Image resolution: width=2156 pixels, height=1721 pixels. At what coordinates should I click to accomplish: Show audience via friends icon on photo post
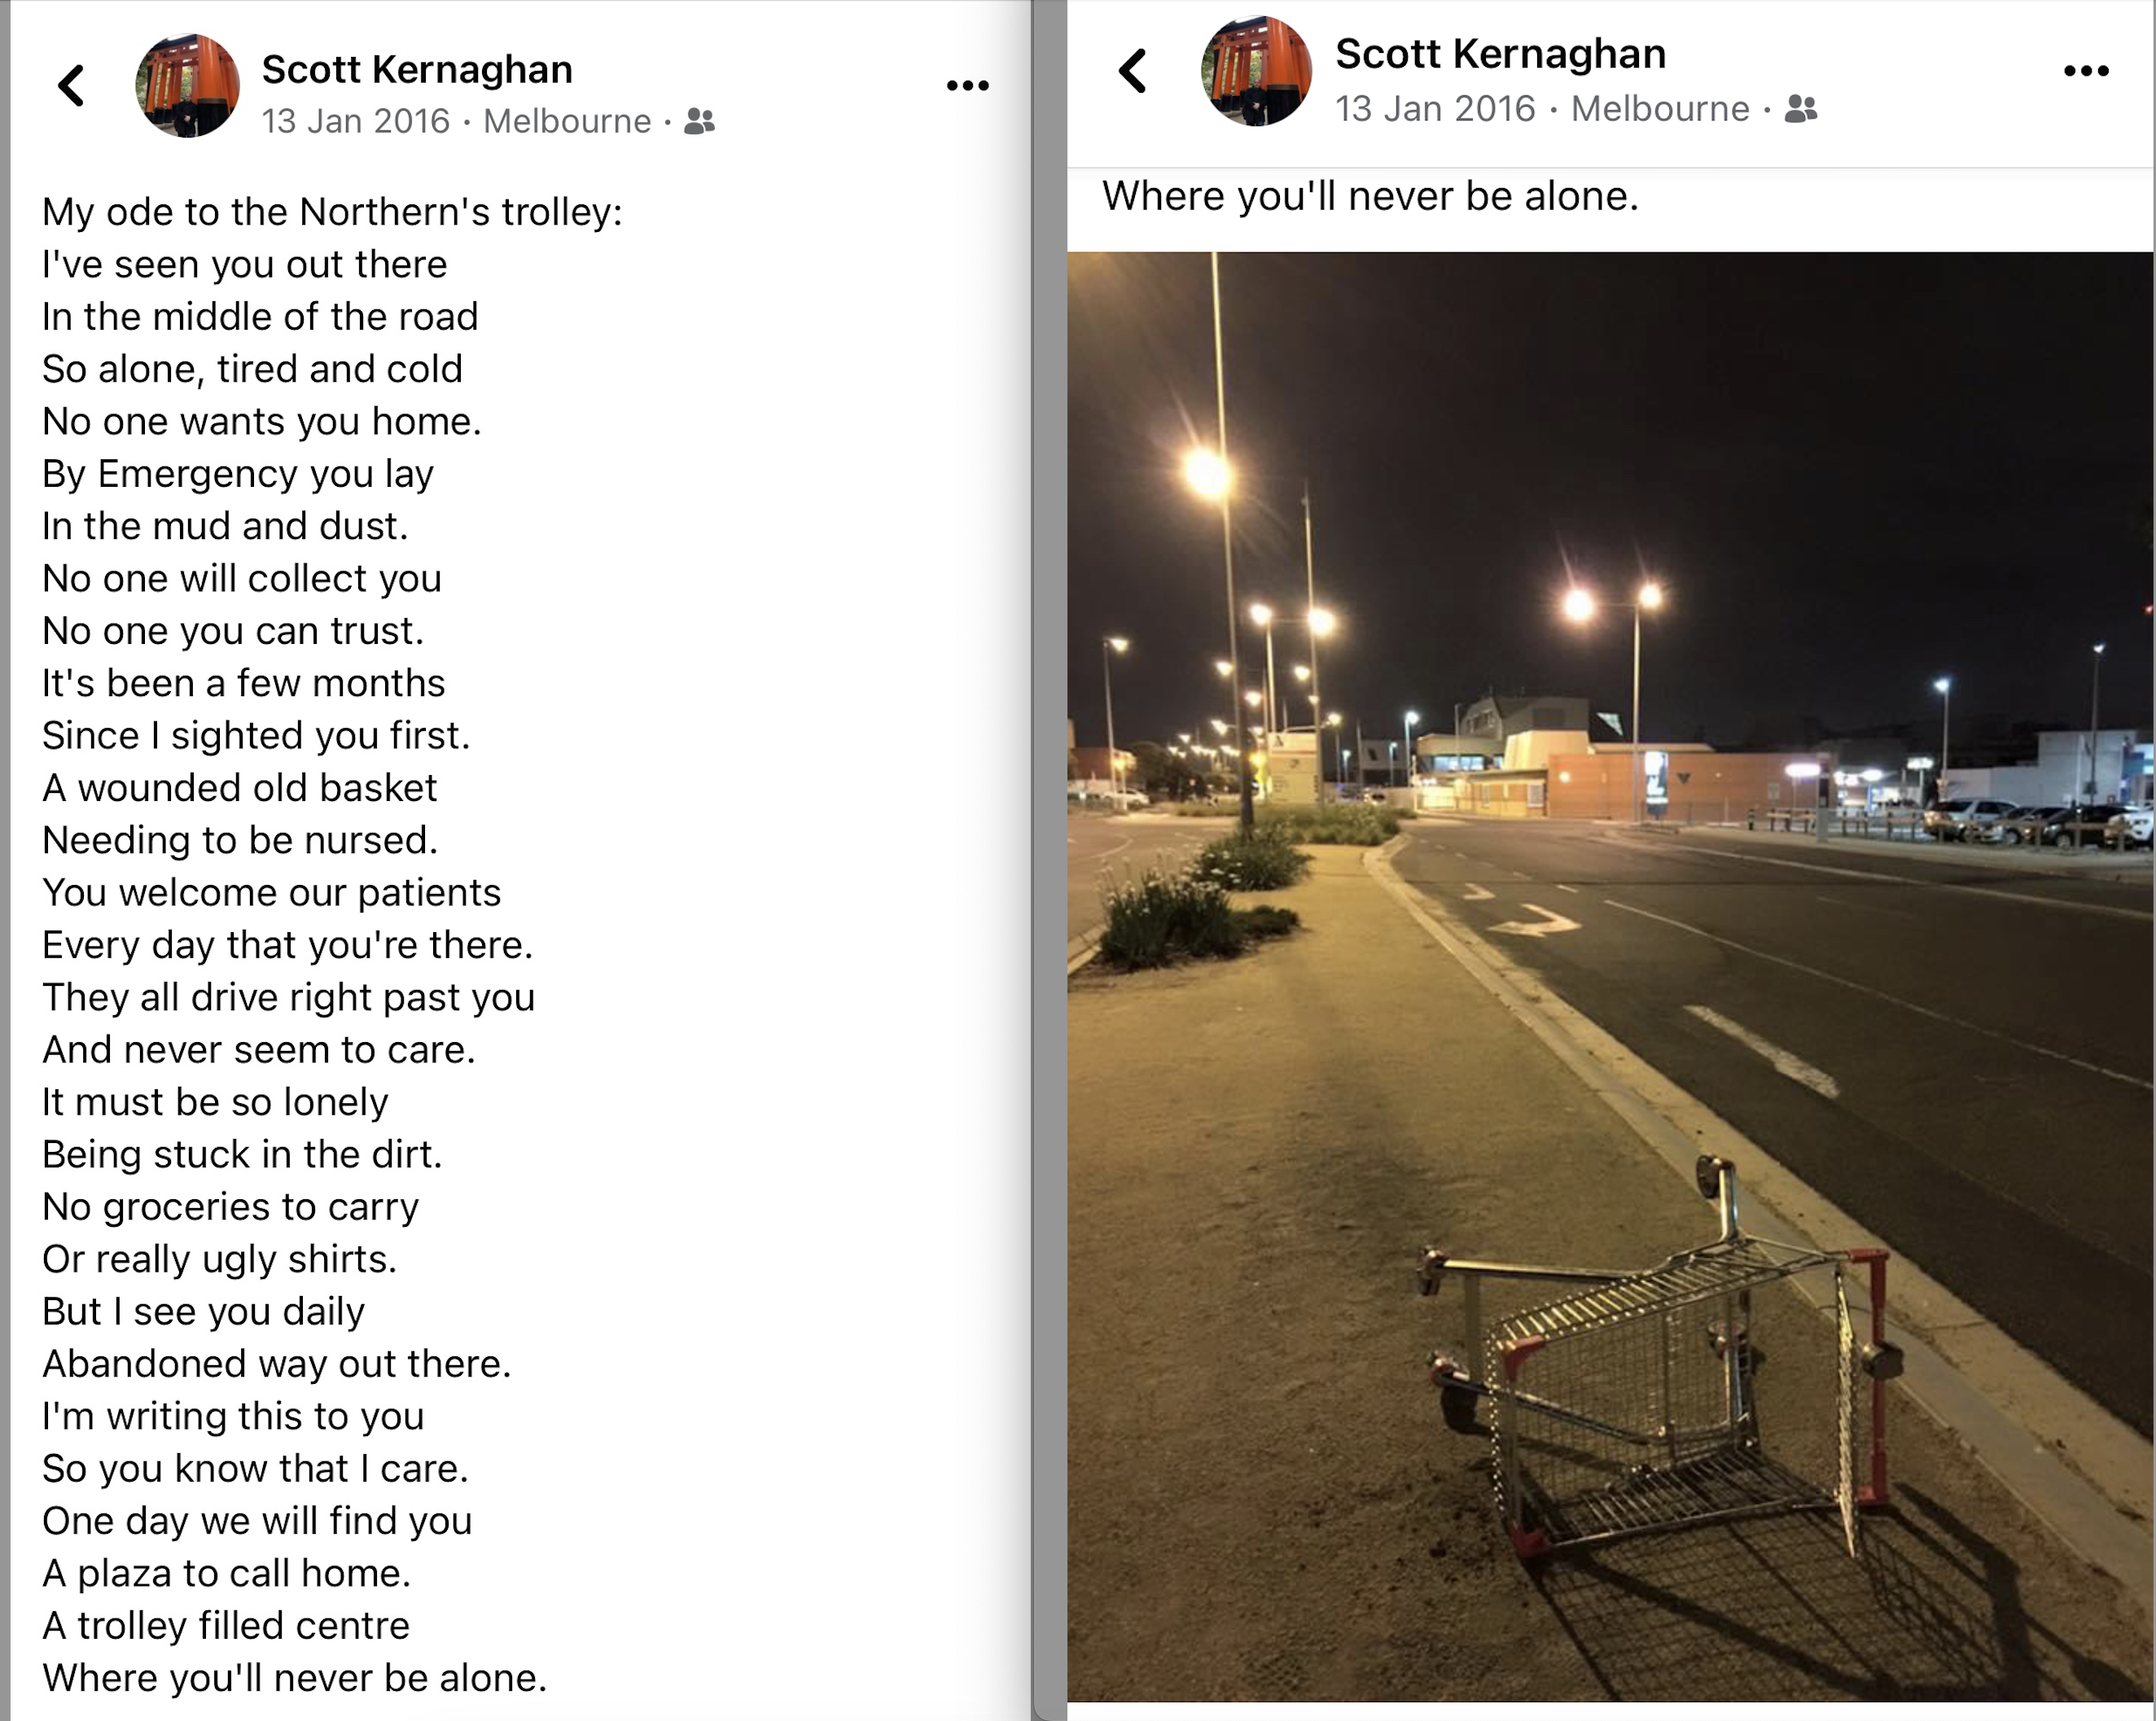1801,108
